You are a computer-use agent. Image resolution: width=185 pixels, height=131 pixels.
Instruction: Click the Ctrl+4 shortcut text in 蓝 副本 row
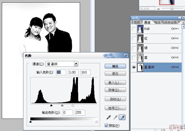click(175, 67)
